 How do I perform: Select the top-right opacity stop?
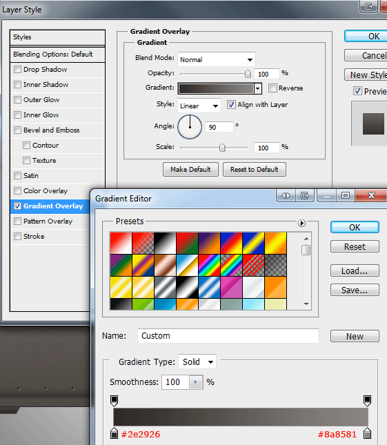(368, 400)
